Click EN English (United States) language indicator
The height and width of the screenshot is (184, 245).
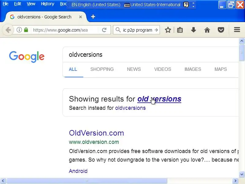(x=96, y=5)
